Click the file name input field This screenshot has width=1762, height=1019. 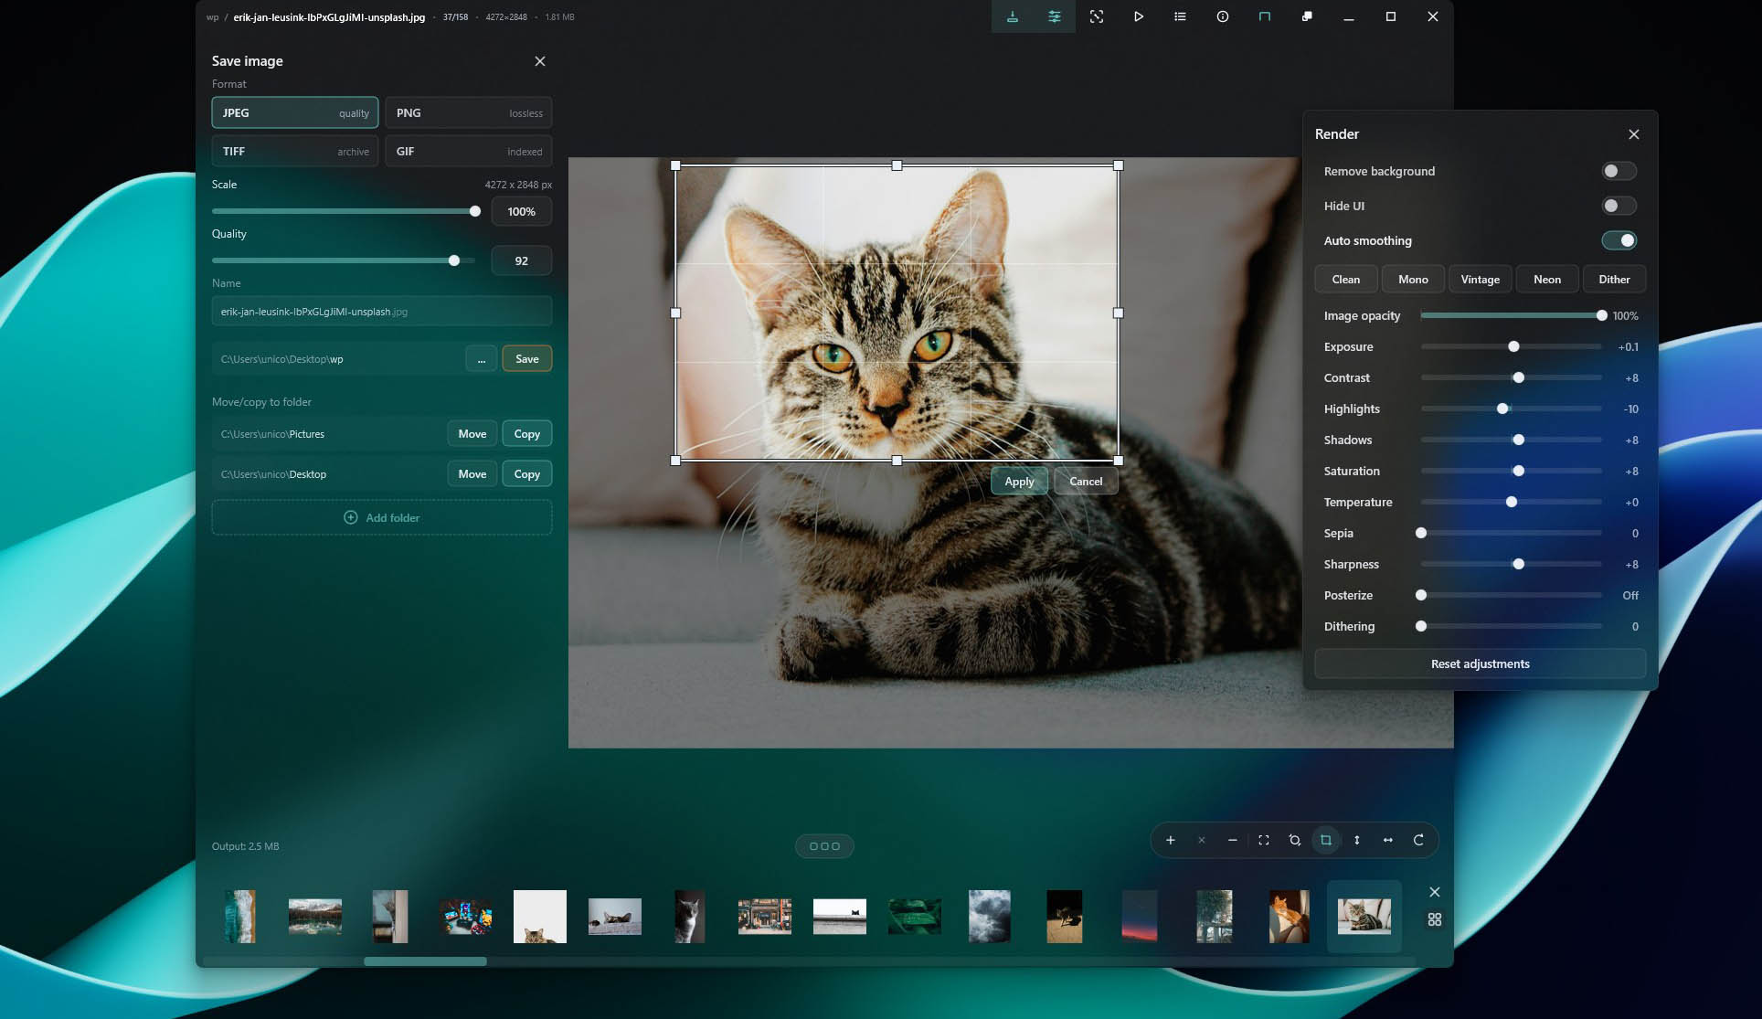[x=382, y=311]
